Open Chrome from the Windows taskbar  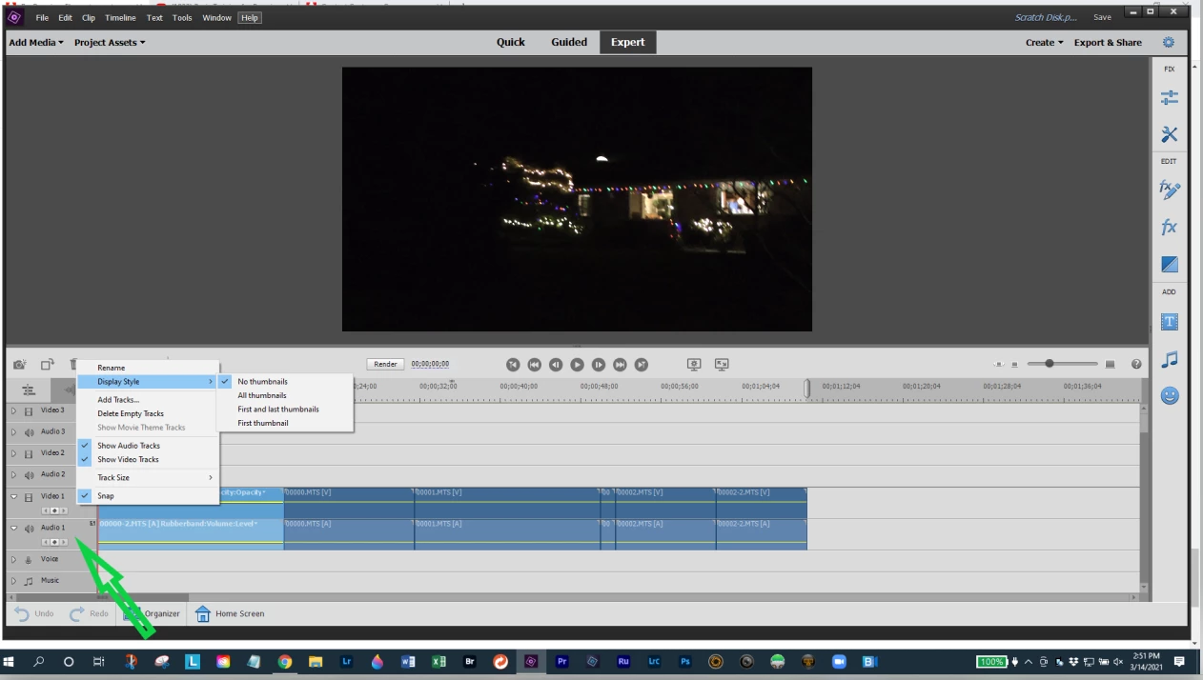pyautogui.click(x=285, y=662)
